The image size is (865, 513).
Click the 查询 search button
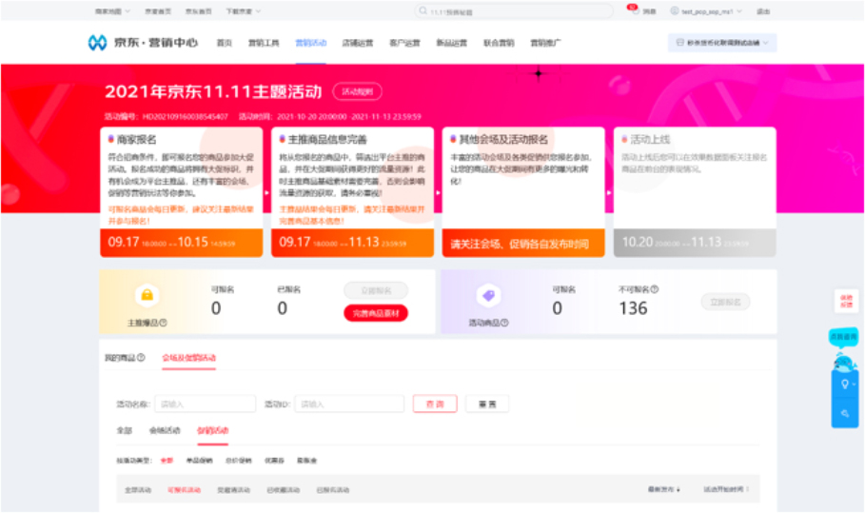tap(435, 404)
